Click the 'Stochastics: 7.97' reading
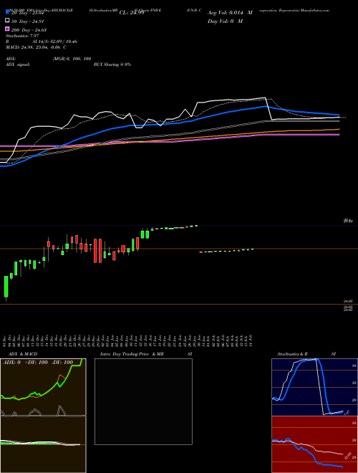 coord(22,36)
